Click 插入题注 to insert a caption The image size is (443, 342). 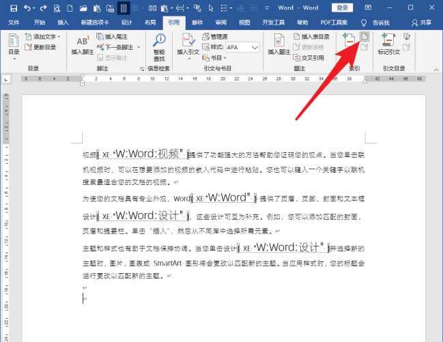[279, 44]
